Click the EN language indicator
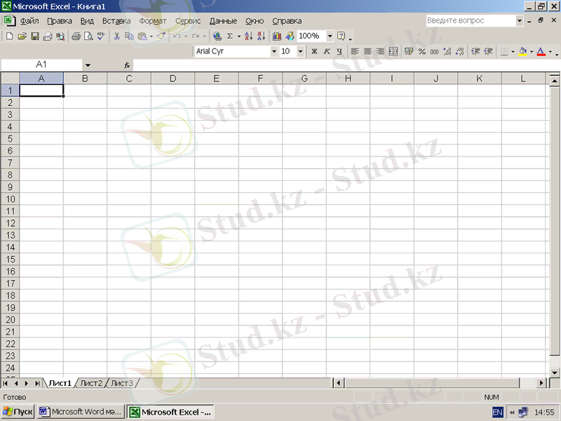This screenshot has width=561, height=421. coord(497,412)
